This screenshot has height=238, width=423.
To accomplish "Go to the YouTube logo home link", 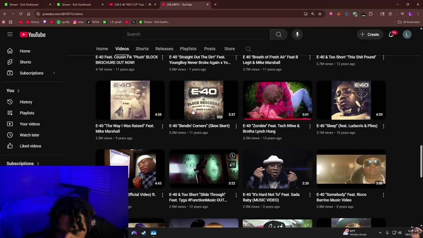I will click(x=32, y=34).
